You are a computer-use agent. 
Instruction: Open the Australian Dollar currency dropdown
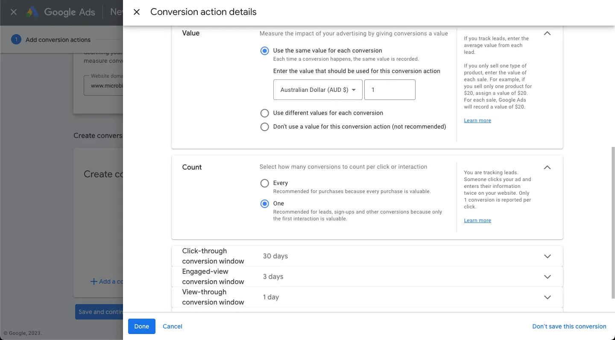[x=318, y=90]
